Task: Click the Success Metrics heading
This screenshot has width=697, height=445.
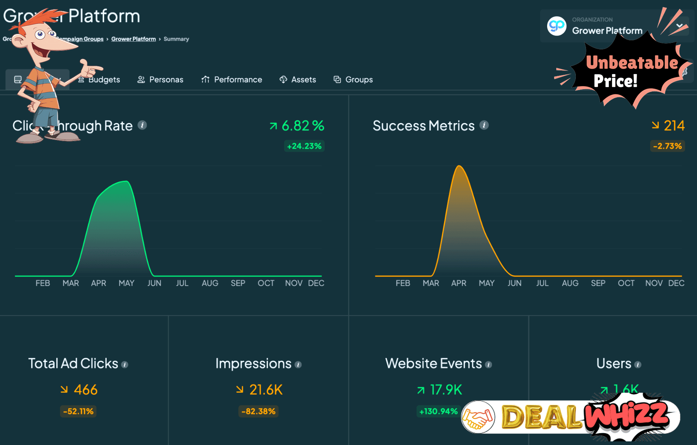Action: [x=423, y=126]
